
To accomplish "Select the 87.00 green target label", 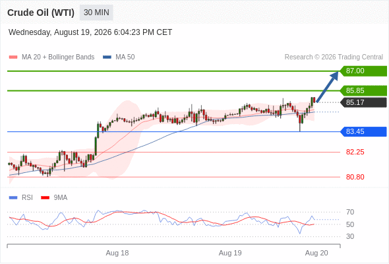I will [363, 71].
